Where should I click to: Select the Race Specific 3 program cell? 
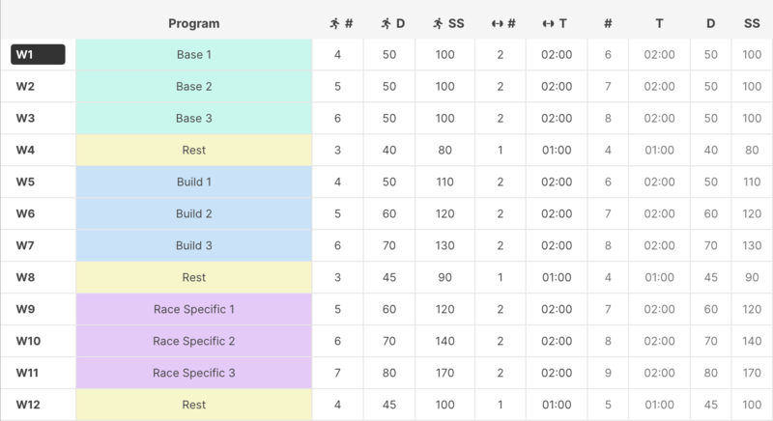coord(194,373)
